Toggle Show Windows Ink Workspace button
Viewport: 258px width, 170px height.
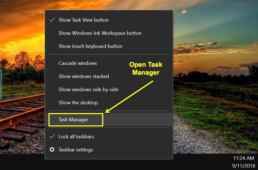point(100,33)
